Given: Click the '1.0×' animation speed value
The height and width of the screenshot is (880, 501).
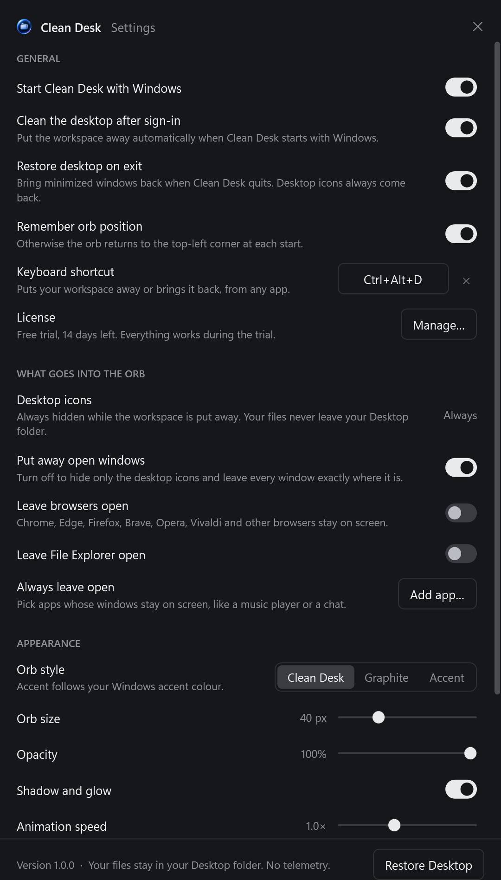Looking at the screenshot, I should click(x=316, y=826).
